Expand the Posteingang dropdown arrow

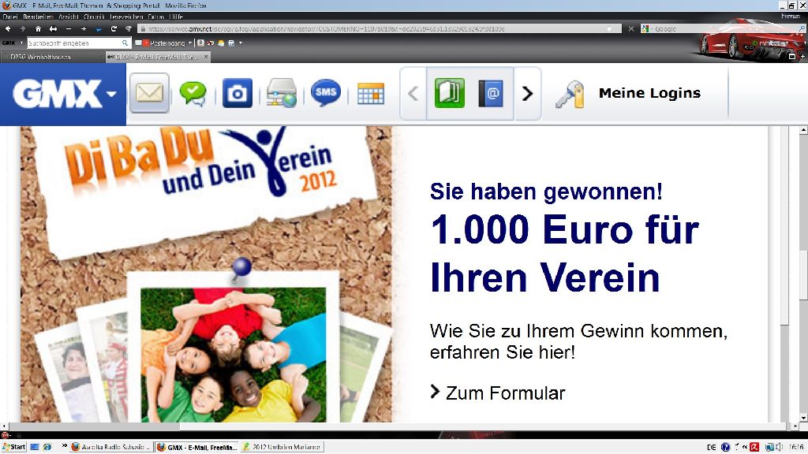coord(190,43)
